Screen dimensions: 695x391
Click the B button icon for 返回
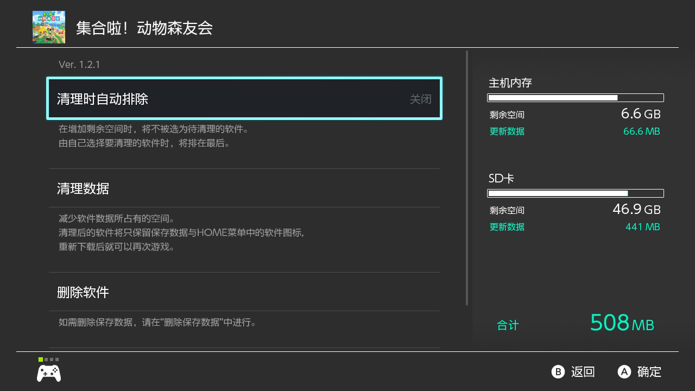[558, 371]
